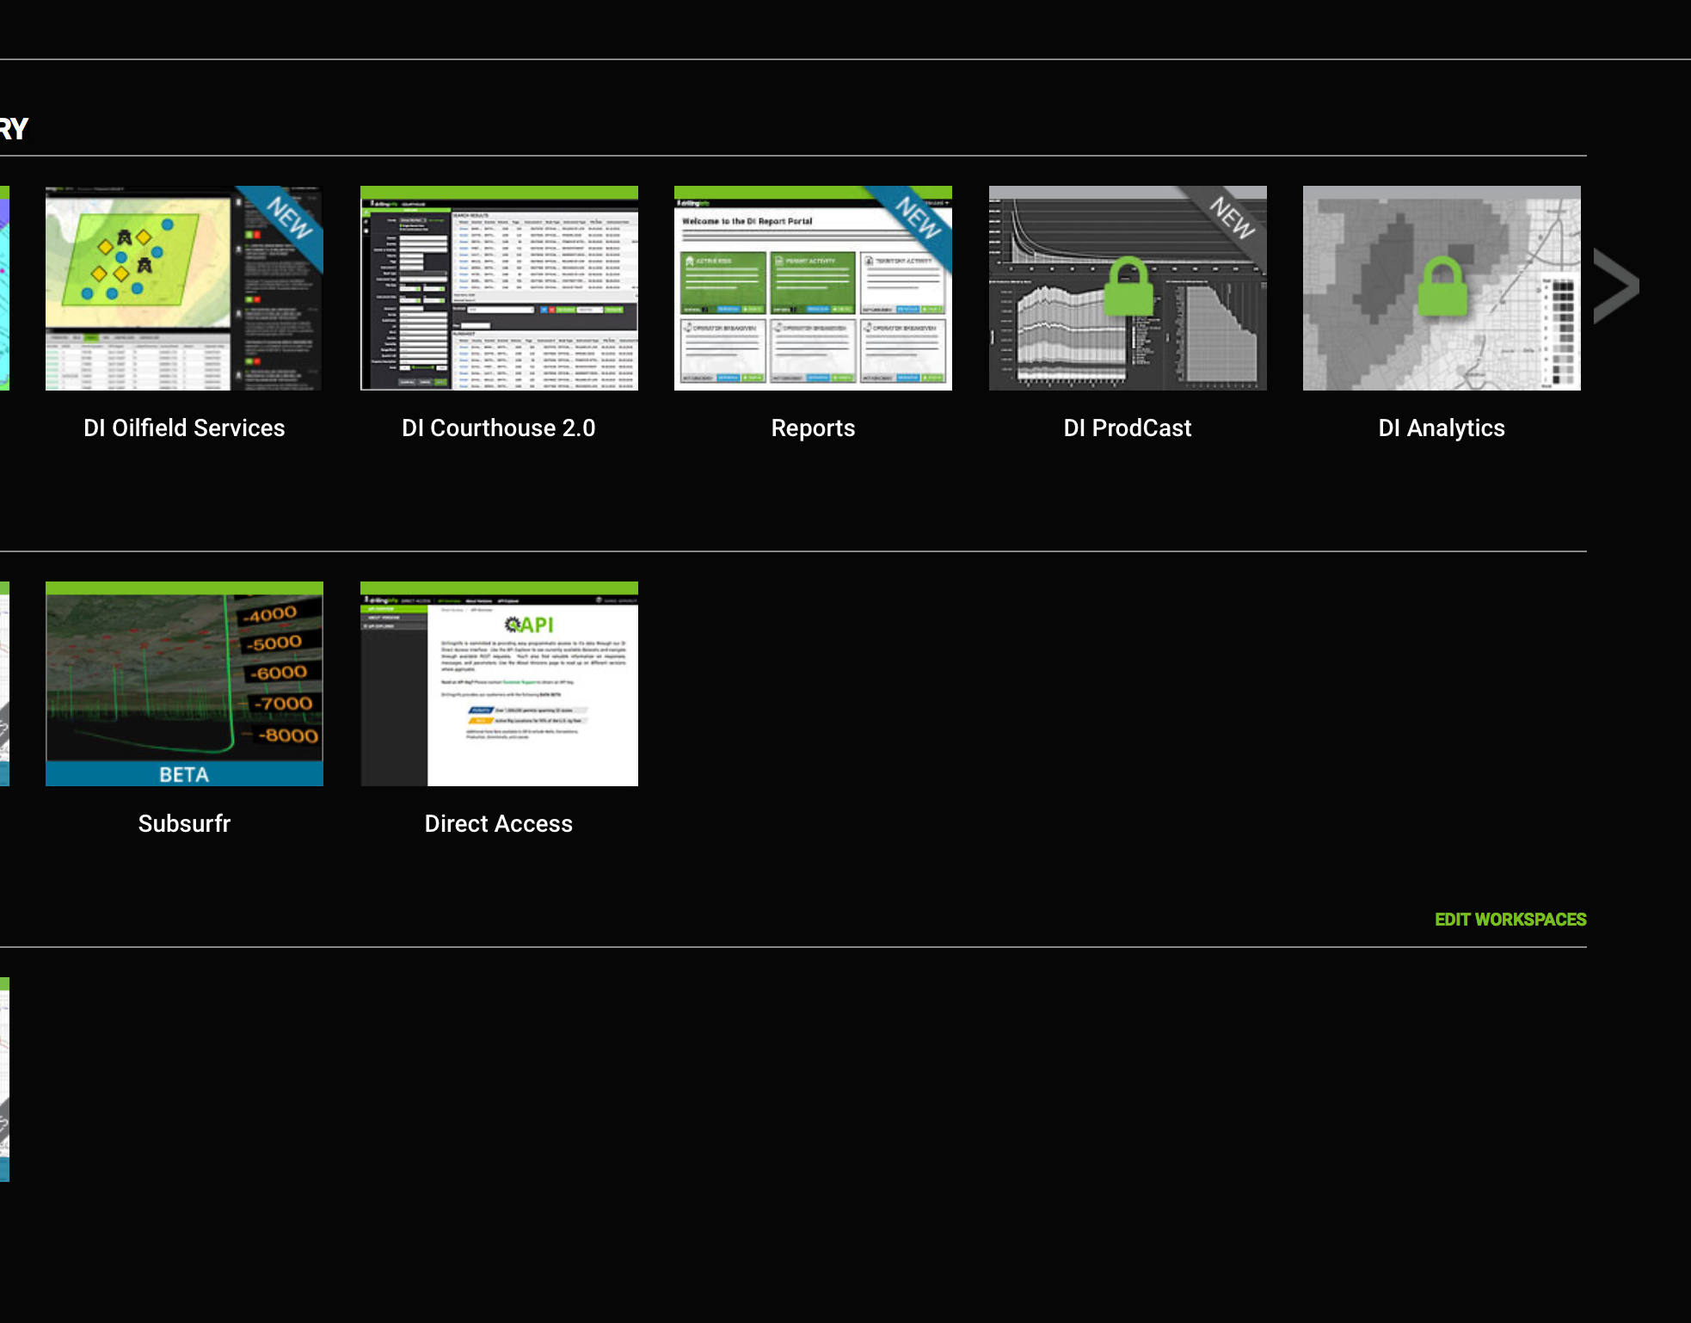The image size is (1691, 1323).
Task: Open the Reports portal thumbnail
Action: [x=813, y=288]
